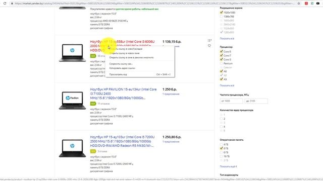Click the 'Тип видеокарты' heading
Viewport: 323px width, 181px height.
229,175
